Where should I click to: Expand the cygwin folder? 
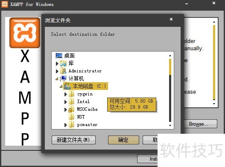pos(66,94)
